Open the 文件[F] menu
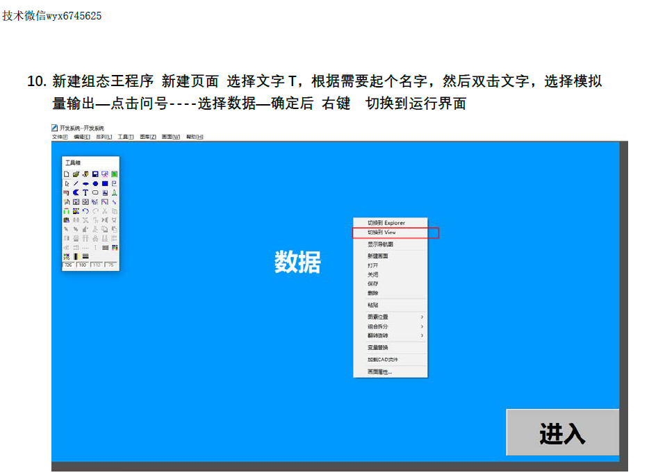 60,137
